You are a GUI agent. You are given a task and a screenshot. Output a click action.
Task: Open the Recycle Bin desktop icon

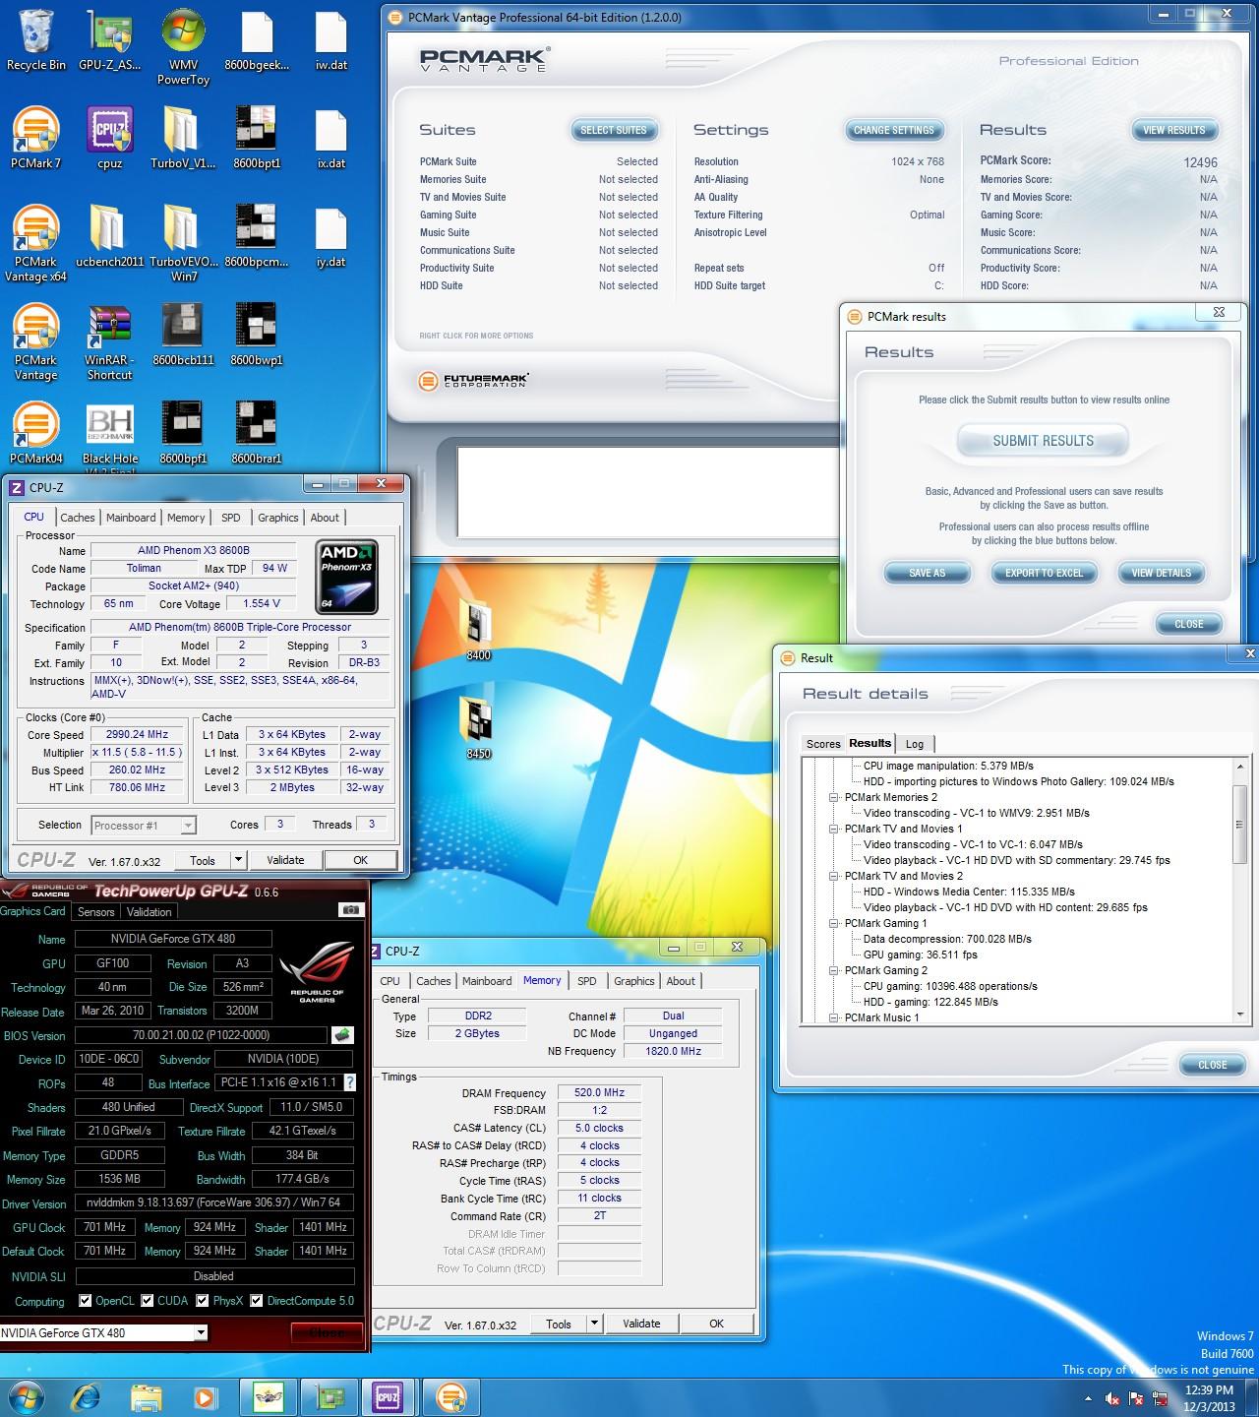[x=36, y=39]
